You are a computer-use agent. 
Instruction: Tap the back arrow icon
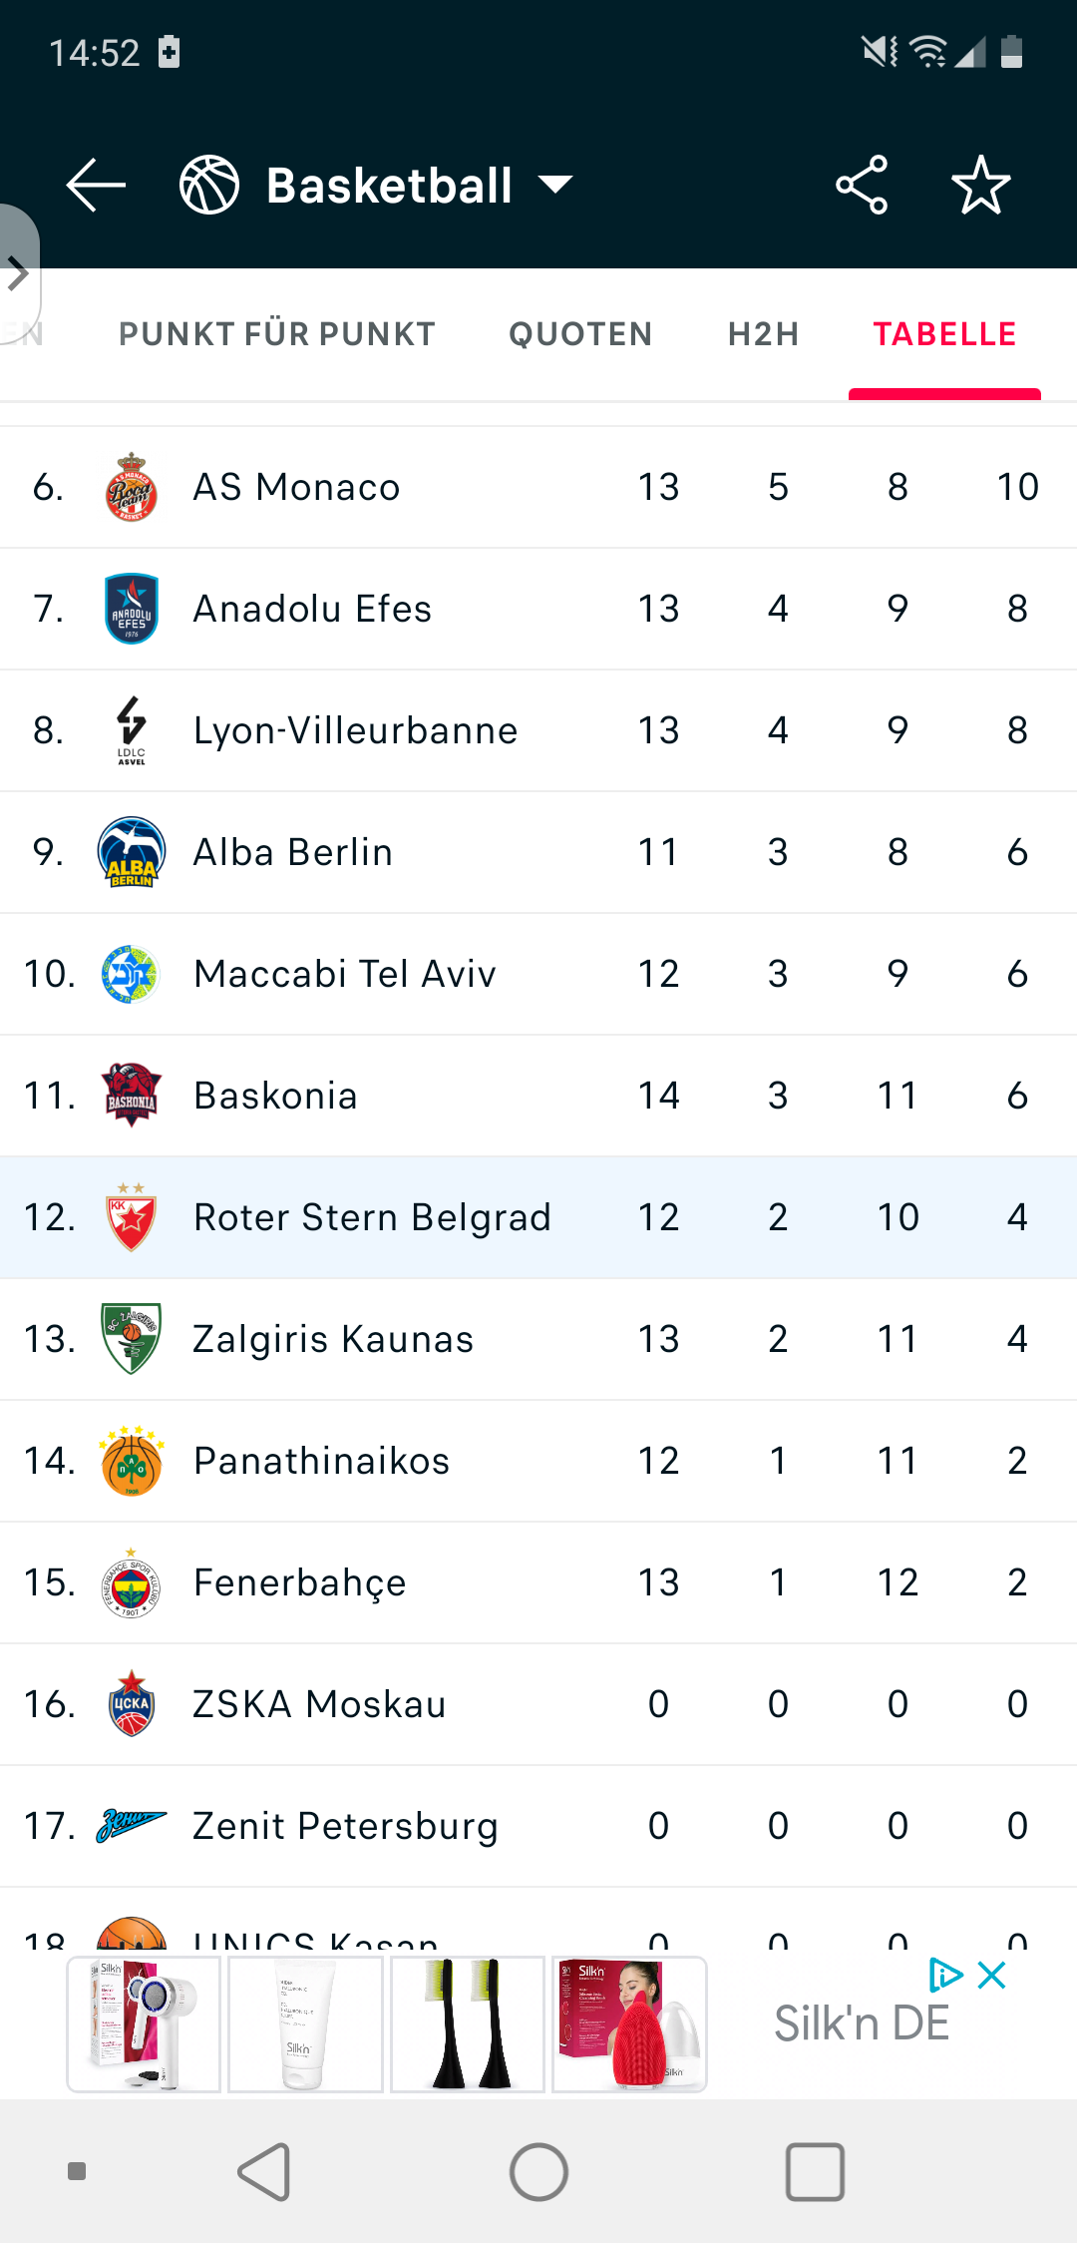96,185
